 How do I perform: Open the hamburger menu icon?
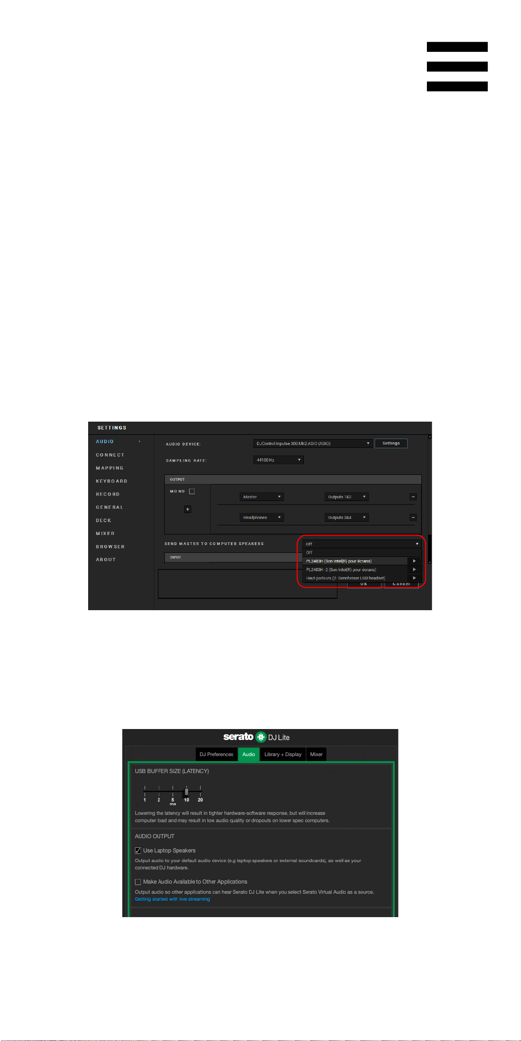[457, 67]
